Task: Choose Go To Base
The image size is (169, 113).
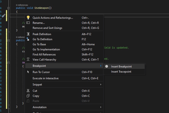Action: point(64,44)
